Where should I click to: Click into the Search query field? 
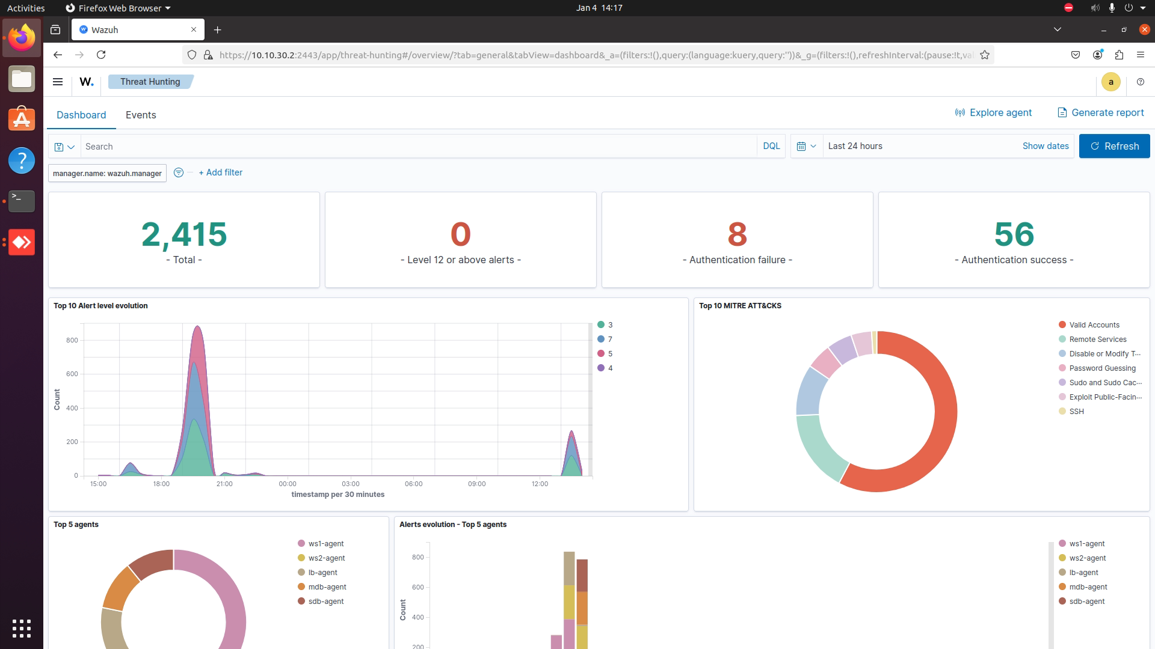tap(419, 147)
